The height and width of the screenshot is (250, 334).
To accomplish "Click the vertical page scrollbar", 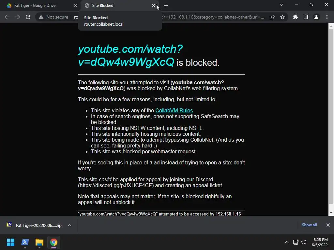I will click(331, 116).
